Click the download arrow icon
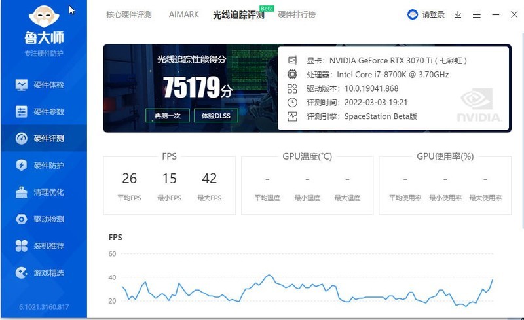 (458, 14)
